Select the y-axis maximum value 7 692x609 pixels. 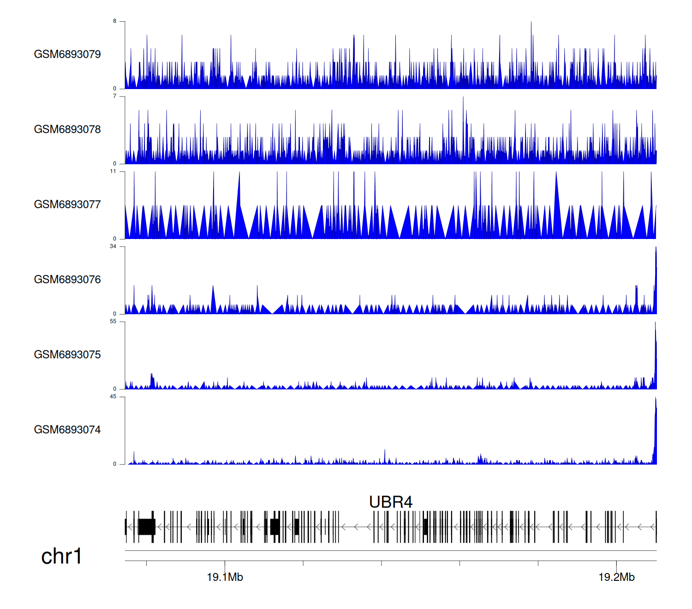[x=115, y=96]
